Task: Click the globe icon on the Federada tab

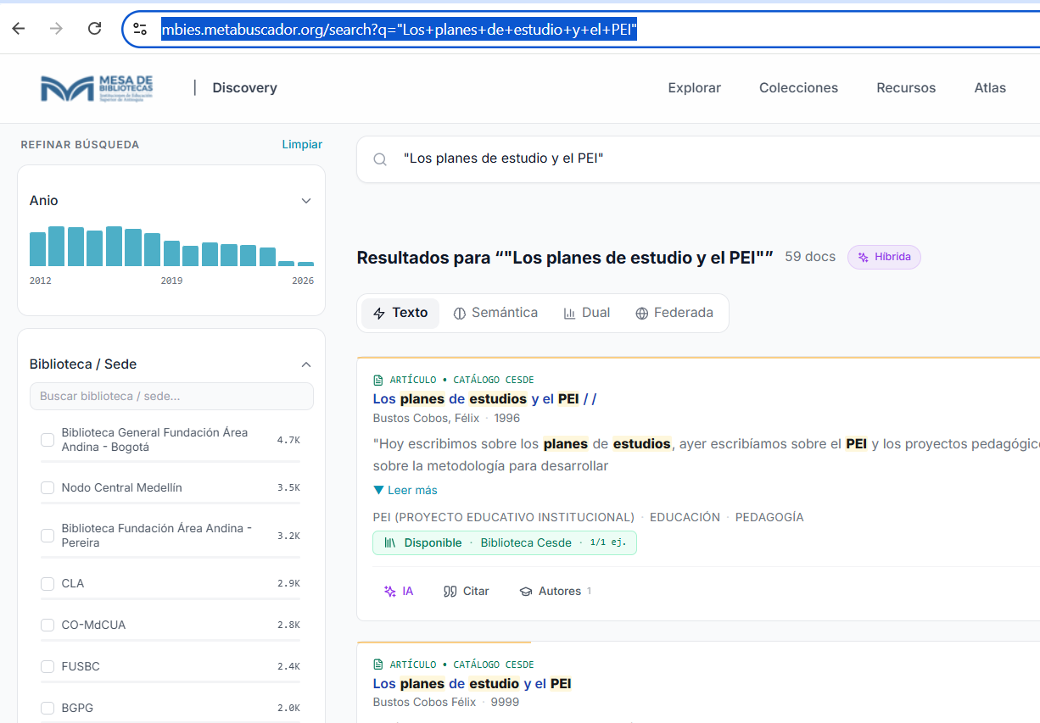Action: [x=642, y=314]
